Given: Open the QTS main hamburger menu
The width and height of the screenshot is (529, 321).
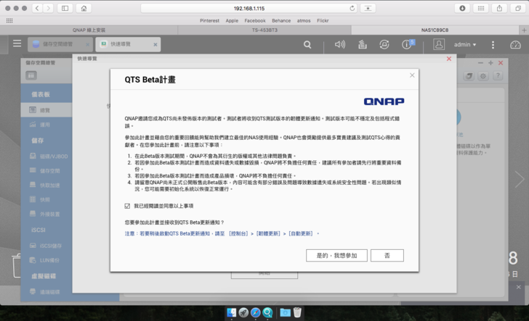Looking at the screenshot, I should pos(17,44).
